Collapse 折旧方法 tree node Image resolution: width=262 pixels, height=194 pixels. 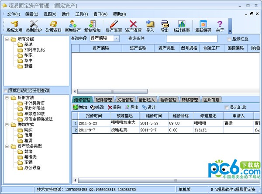(7, 98)
